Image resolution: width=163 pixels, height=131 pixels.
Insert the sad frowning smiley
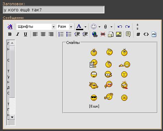pyautogui.click(x=124, y=52)
